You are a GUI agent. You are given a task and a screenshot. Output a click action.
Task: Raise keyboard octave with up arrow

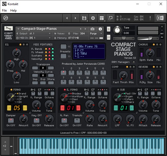[5, 142]
